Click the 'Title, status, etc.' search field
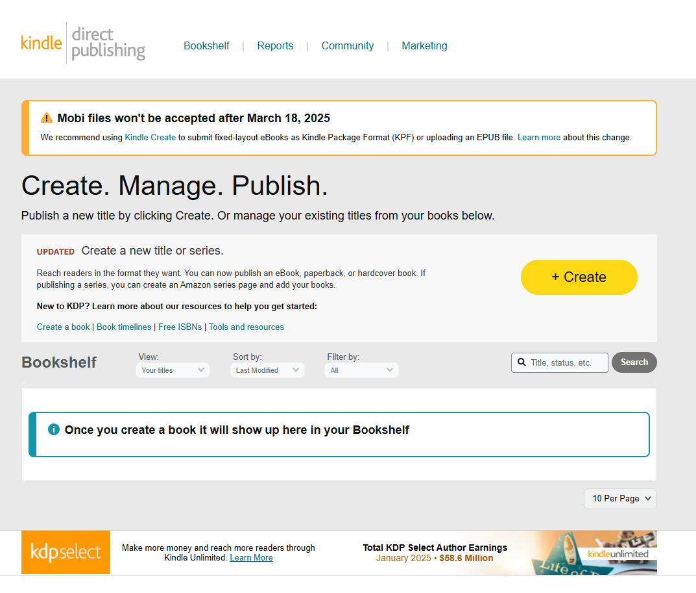Screen dimensions: 696x593 tap(560, 362)
